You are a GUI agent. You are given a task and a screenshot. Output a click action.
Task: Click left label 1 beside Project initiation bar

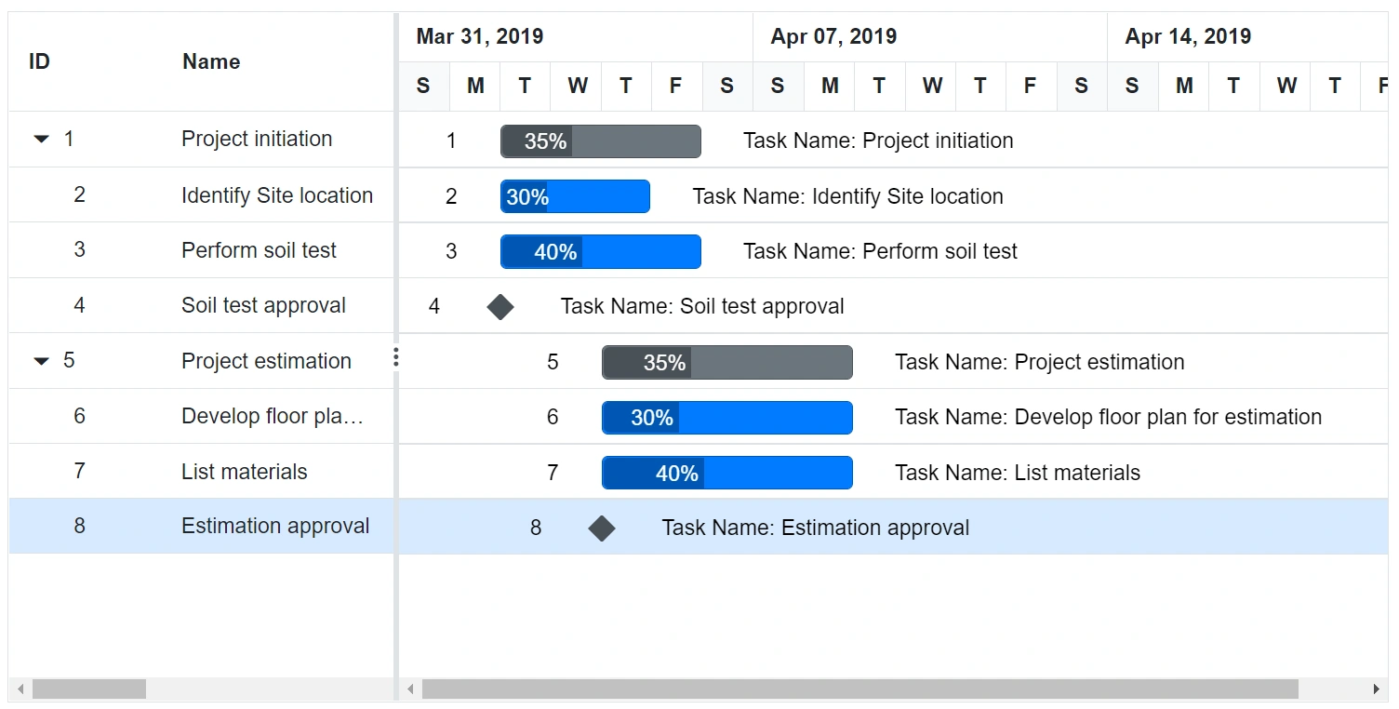pos(451,141)
